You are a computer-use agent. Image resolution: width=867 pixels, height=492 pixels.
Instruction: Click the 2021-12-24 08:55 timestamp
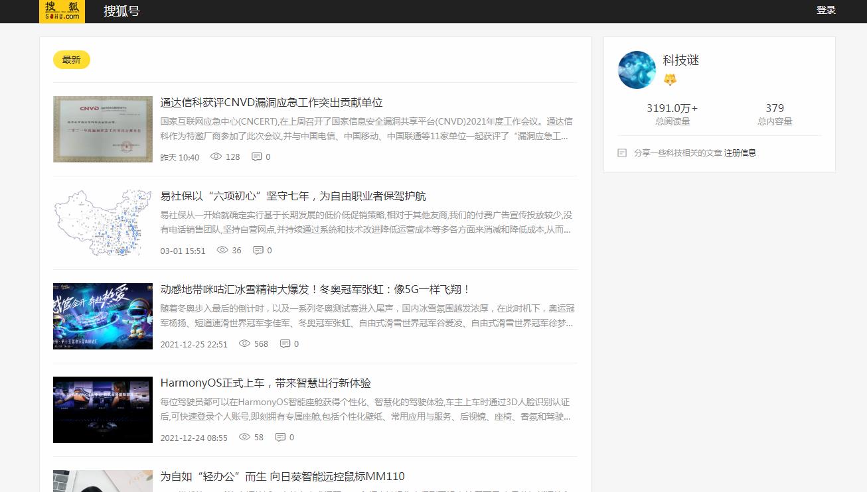point(194,438)
